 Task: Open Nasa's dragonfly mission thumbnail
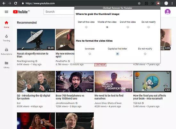point(36,39)
